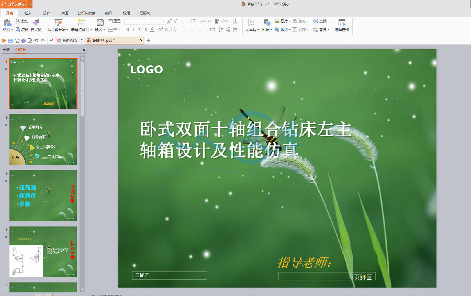The height and width of the screenshot is (296, 471).
Task: Click the New Slide icon
Action: (x=82, y=22)
